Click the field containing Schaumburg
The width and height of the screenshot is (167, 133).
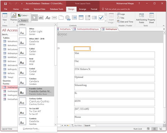(114, 87)
